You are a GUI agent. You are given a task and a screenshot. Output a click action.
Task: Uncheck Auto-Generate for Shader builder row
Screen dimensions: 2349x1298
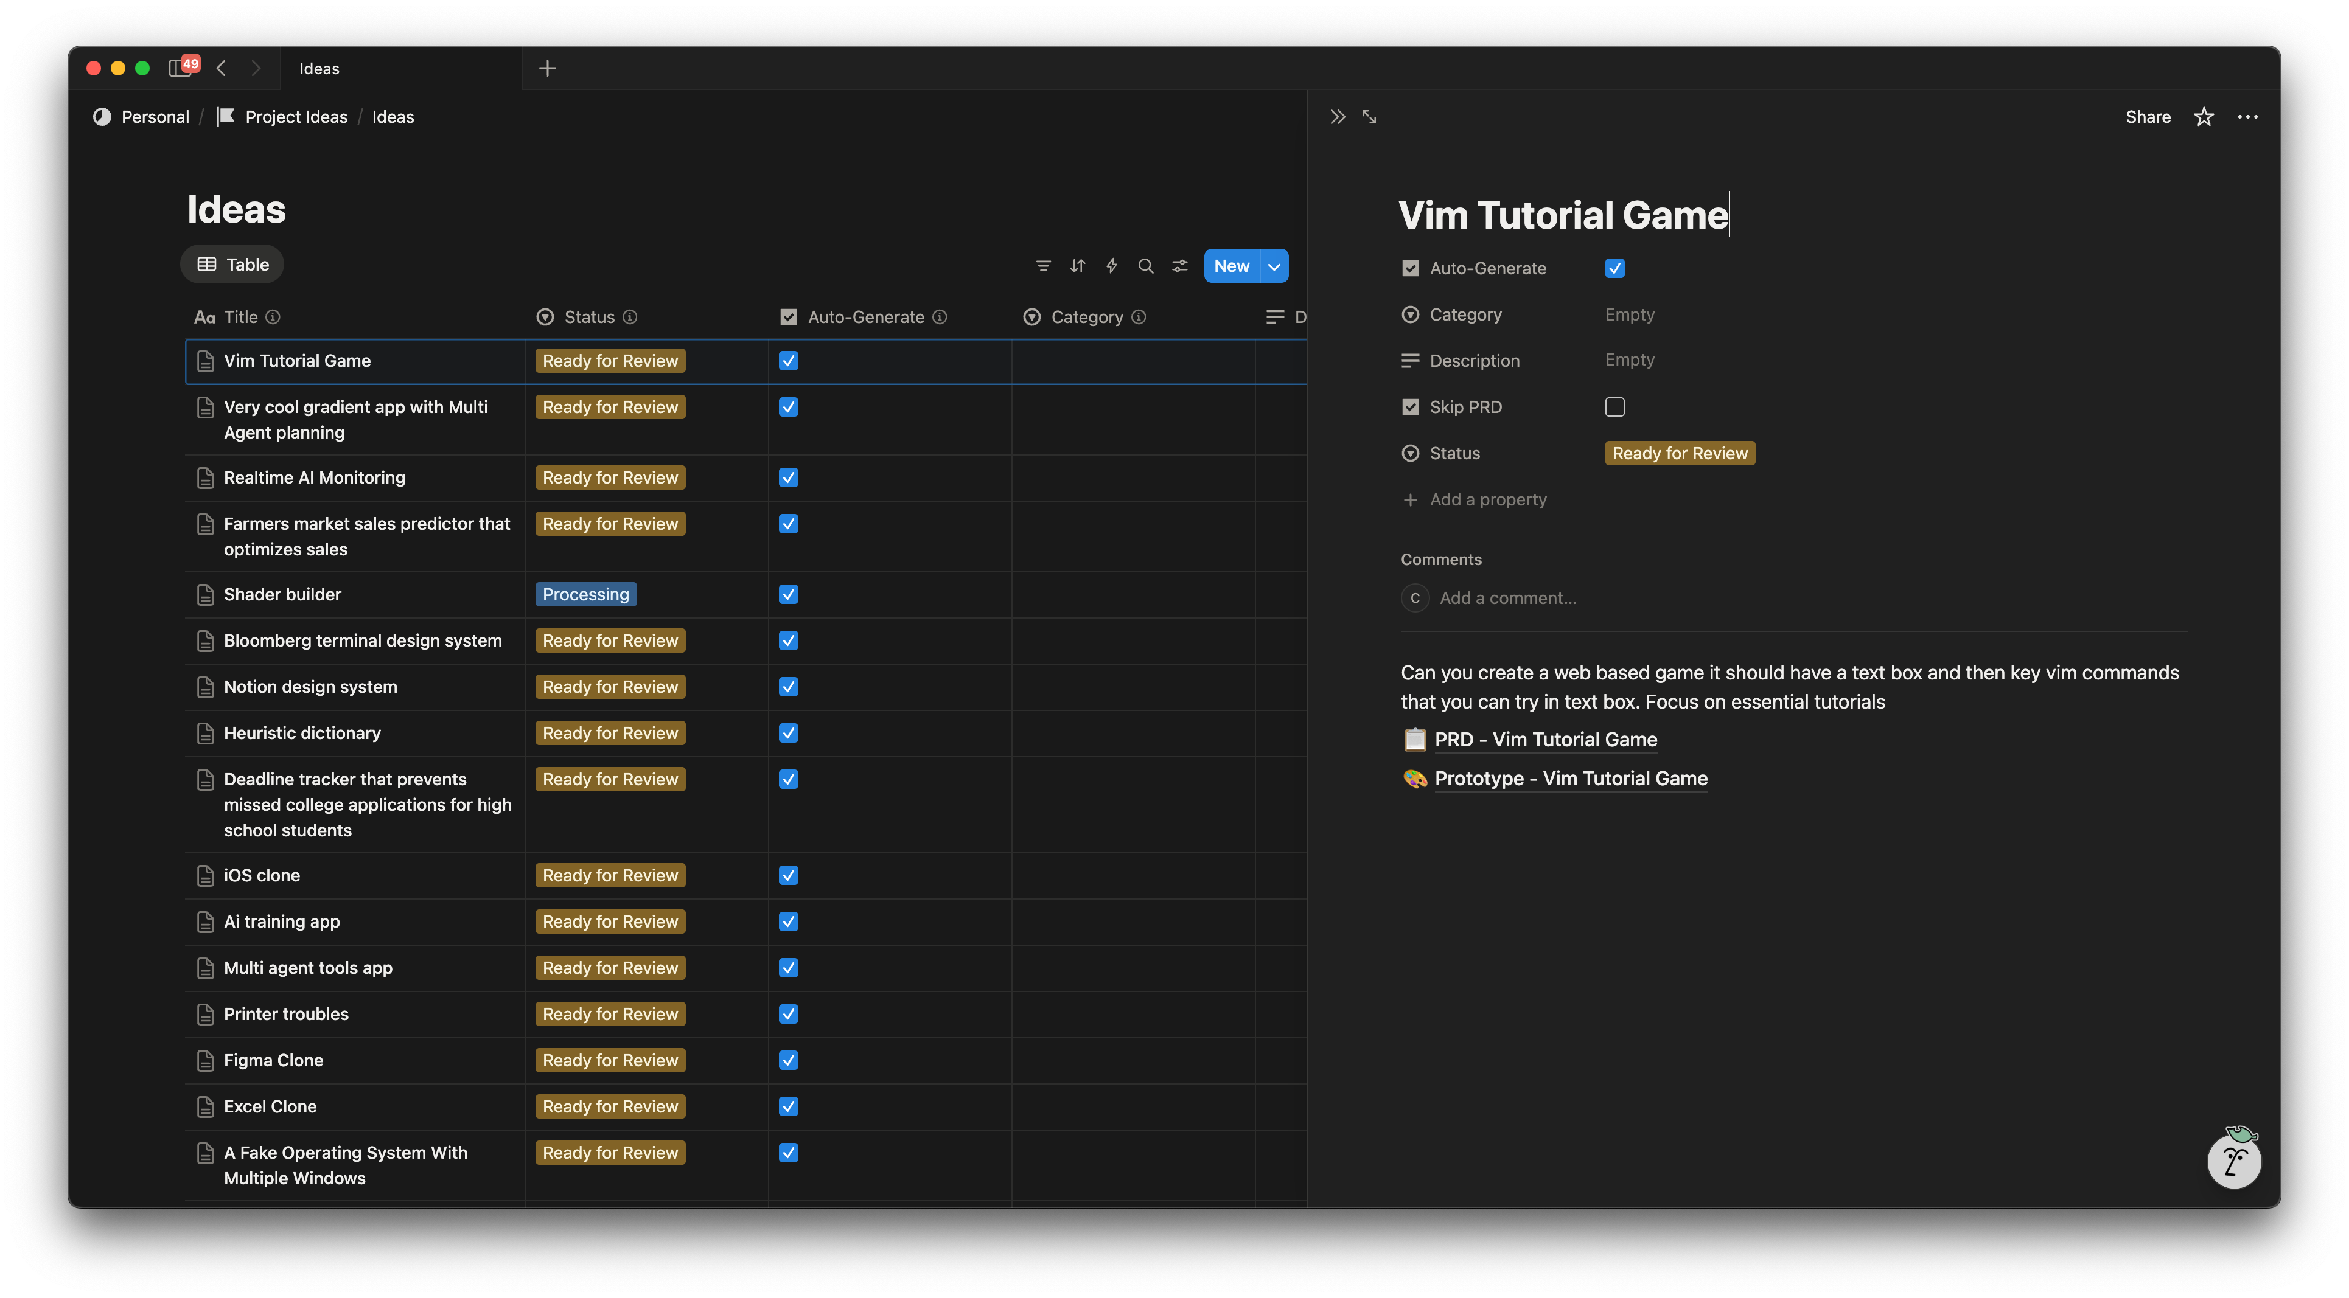(789, 594)
